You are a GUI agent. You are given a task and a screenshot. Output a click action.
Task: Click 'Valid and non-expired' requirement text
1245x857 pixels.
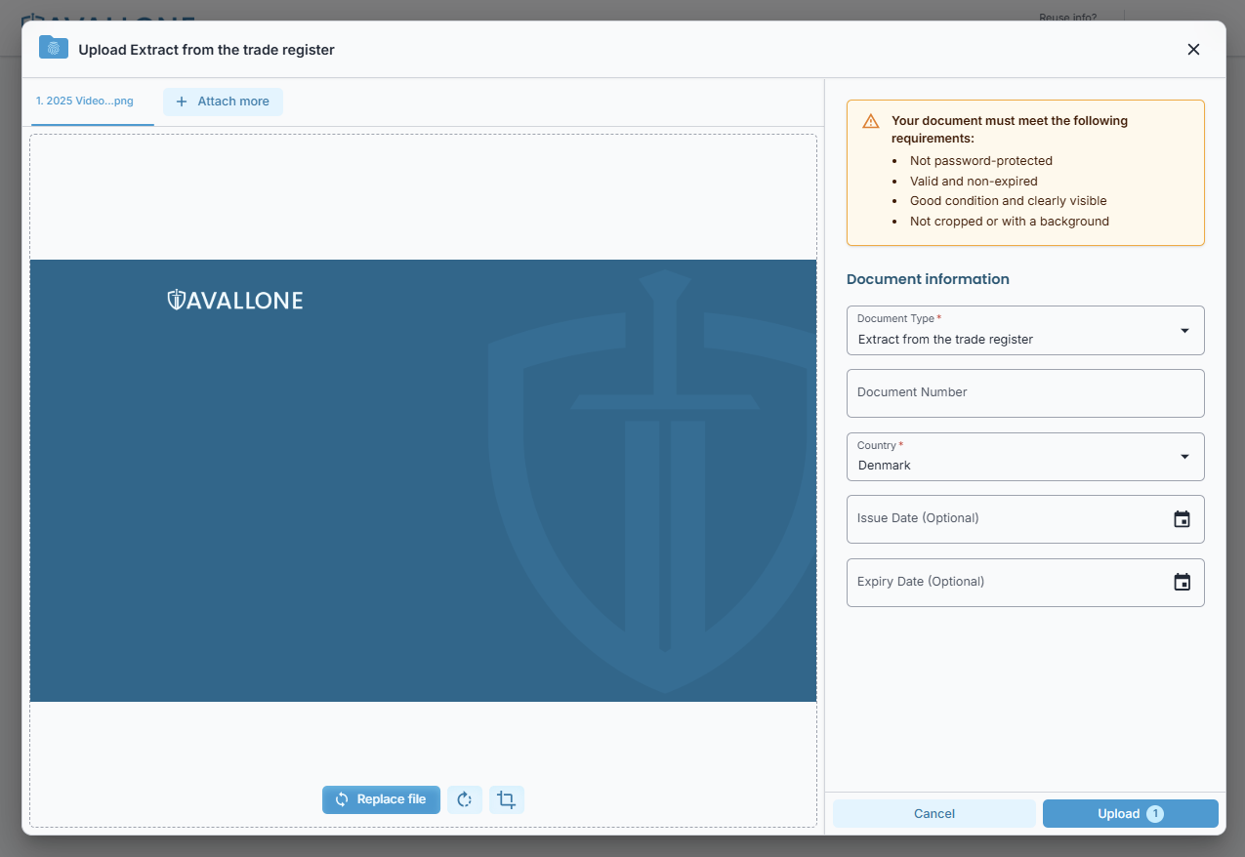tap(974, 182)
